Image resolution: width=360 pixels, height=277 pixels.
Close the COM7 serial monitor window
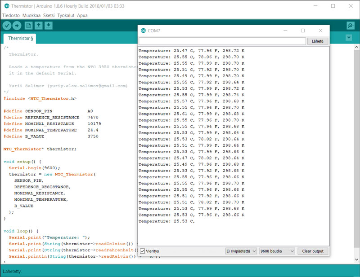tap(320, 31)
